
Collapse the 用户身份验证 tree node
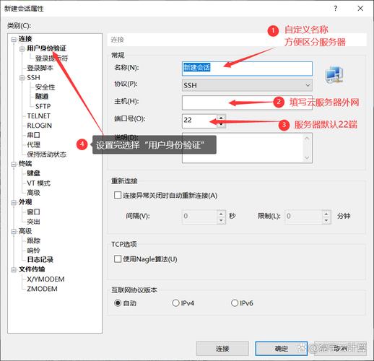22,49
